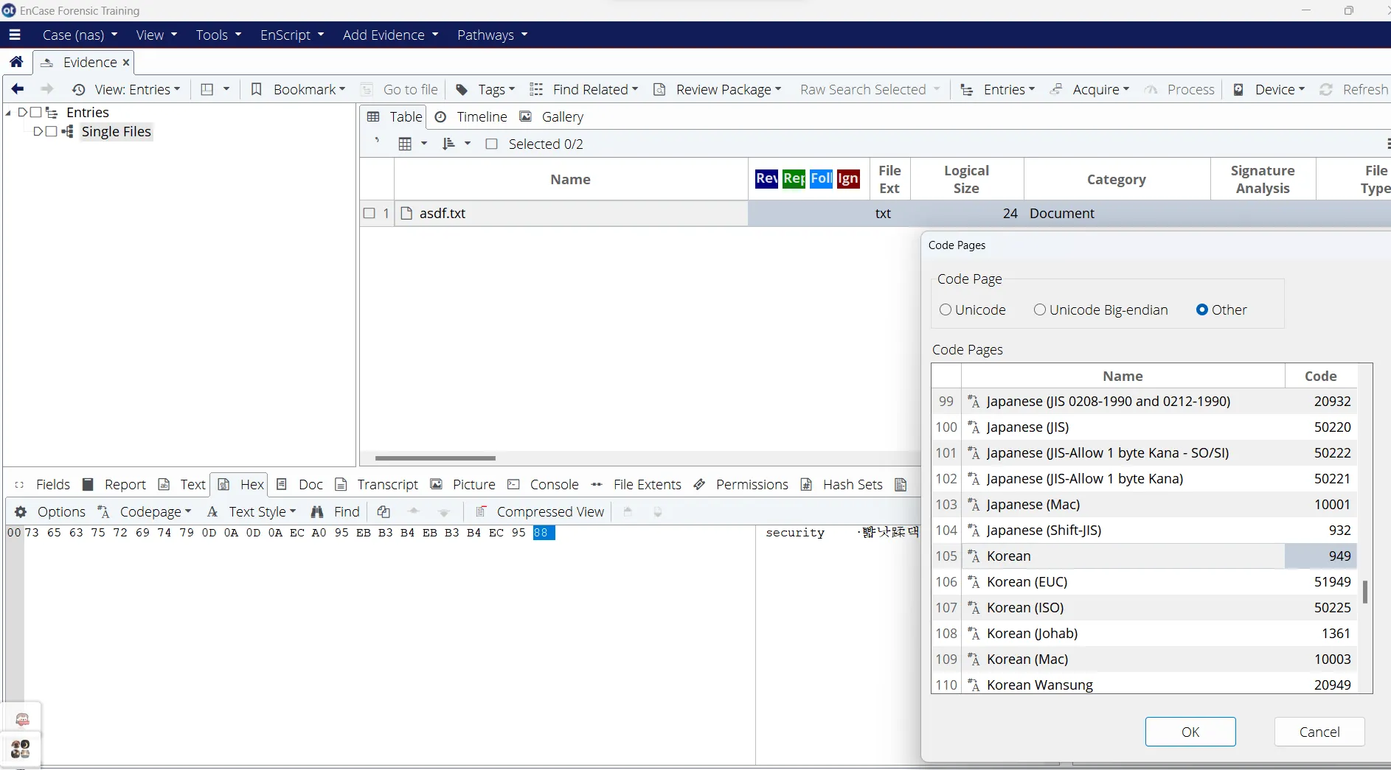The height and width of the screenshot is (770, 1391).
Task: Click the Compressed View icon
Action: click(x=481, y=511)
